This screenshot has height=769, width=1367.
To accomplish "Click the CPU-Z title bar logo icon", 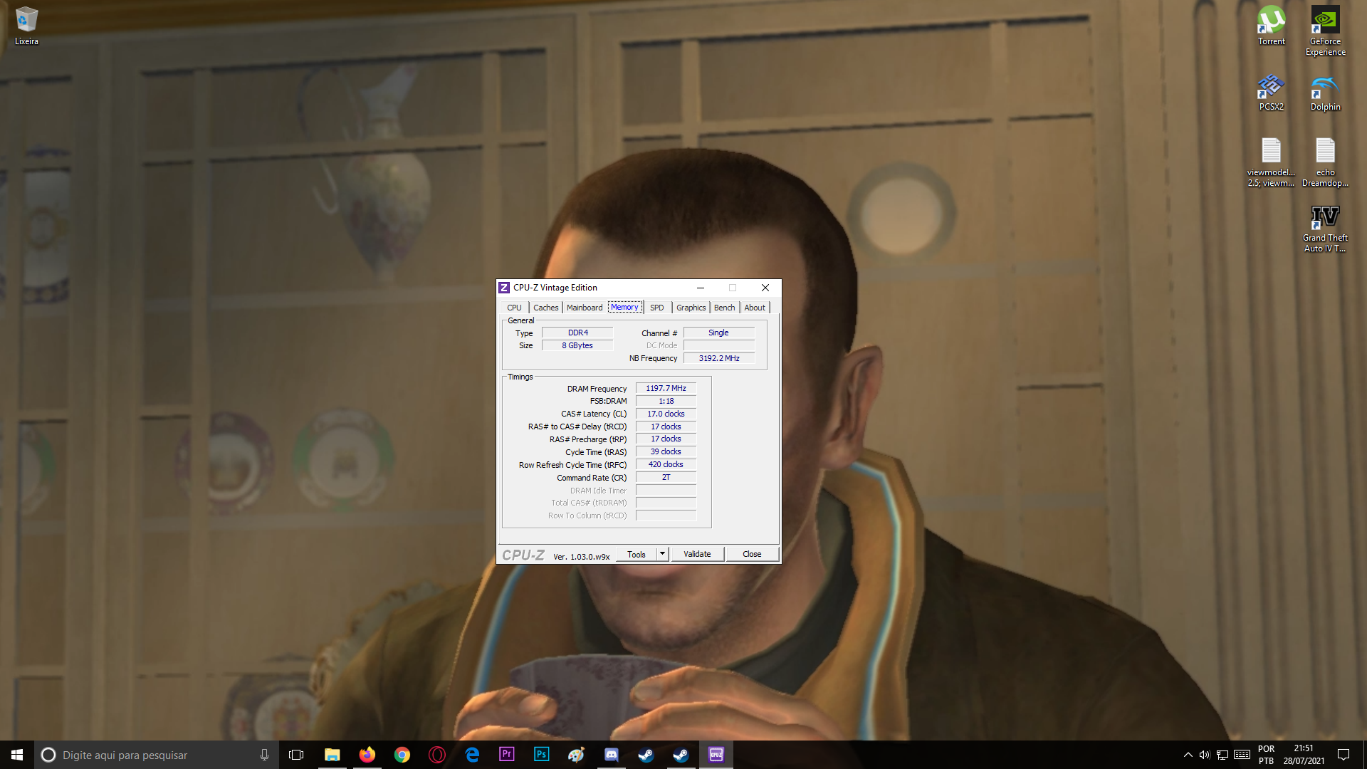I will (504, 288).
